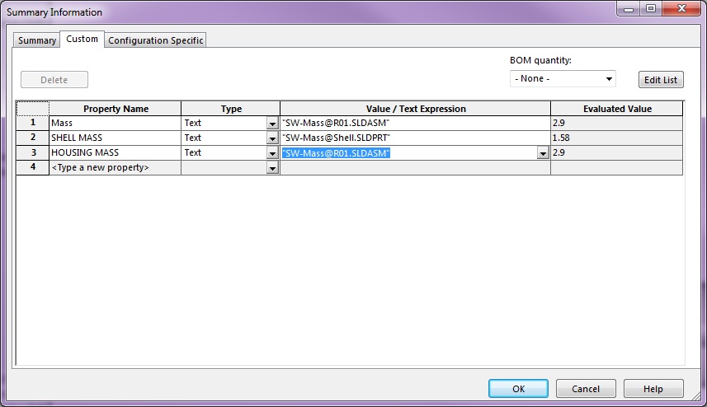The width and height of the screenshot is (707, 407).
Task: Open Type dropdown for new property row
Action: pos(272,168)
